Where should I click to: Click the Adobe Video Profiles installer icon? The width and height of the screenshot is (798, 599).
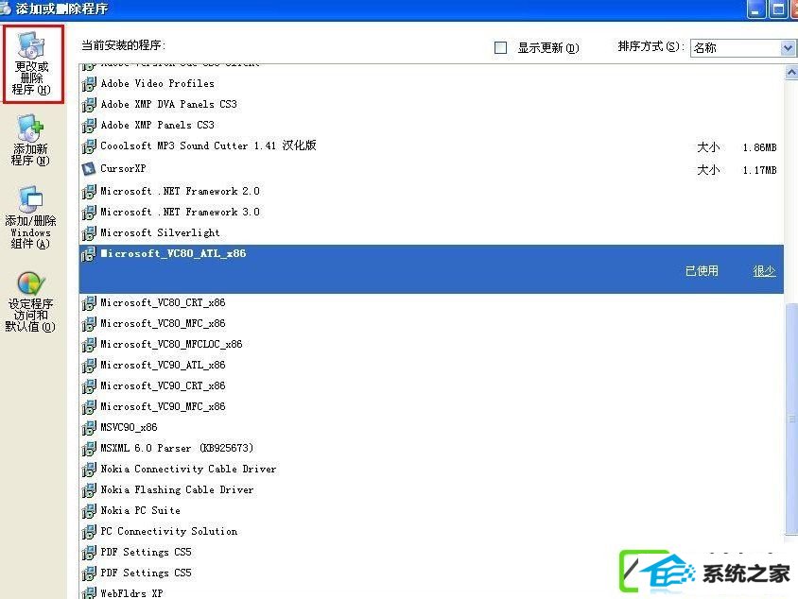89,83
